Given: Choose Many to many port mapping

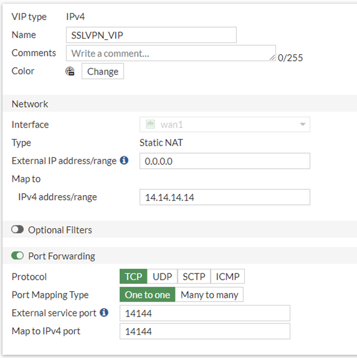Looking at the screenshot, I should (209, 295).
